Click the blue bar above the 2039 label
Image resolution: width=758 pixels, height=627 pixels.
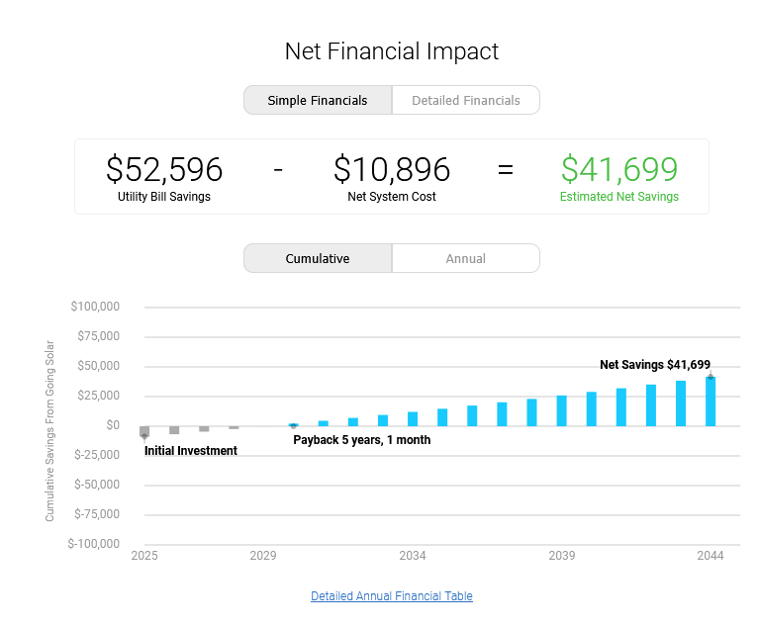click(x=562, y=410)
